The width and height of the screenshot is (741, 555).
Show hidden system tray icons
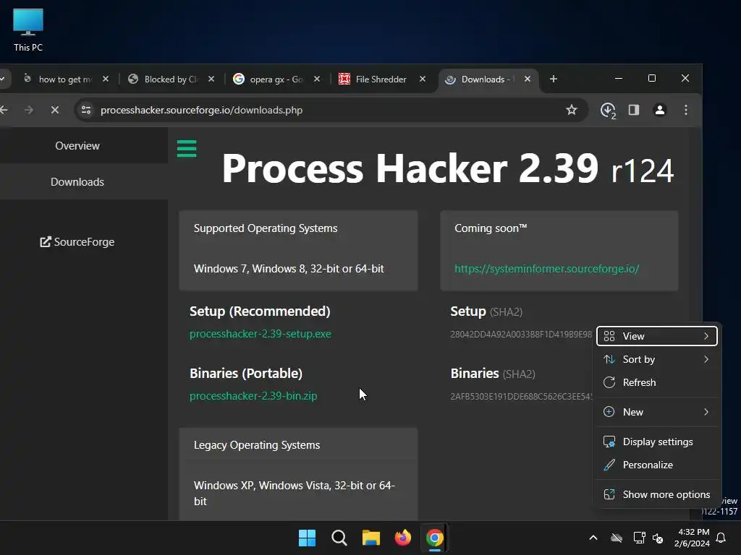(x=593, y=538)
